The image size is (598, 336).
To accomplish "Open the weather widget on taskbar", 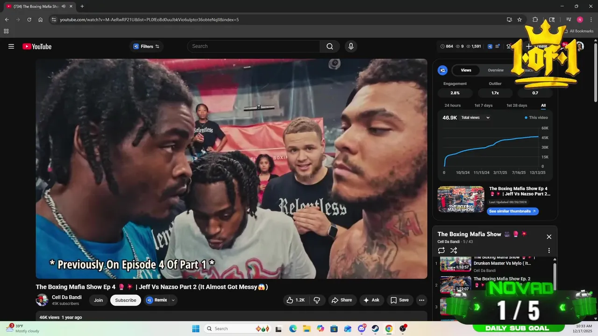I will click(x=23, y=329).
